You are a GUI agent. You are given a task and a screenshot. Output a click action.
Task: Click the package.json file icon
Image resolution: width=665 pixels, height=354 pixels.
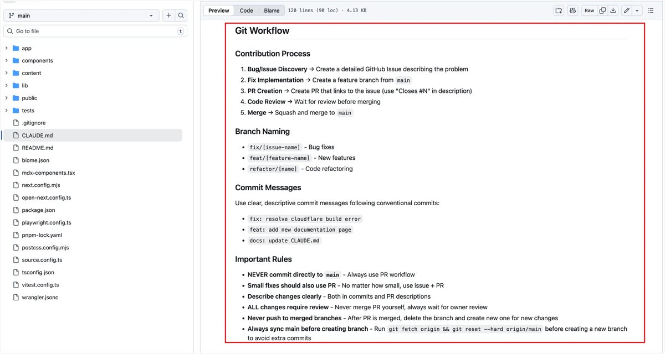(16, 210)
